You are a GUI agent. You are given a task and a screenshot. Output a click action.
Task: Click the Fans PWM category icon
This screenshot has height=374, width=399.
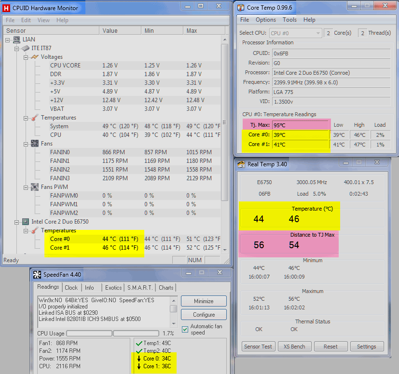point(35,187)
